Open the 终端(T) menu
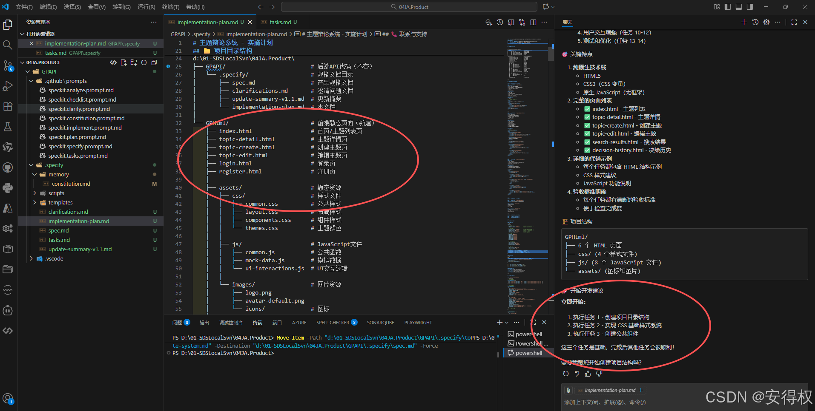This screenshot has width=815, height=411. click(x=171, y=7)
